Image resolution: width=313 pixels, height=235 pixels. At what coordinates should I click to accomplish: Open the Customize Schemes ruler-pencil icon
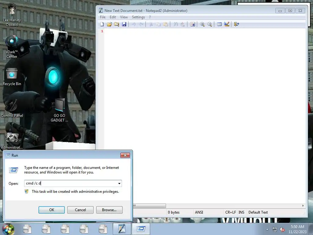[x=227, y=24]
